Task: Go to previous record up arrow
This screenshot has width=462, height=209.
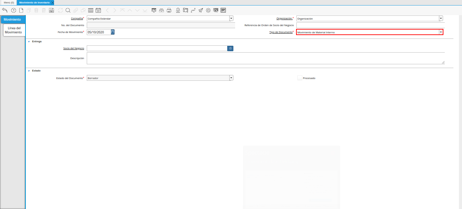Action: click(130, 10)
